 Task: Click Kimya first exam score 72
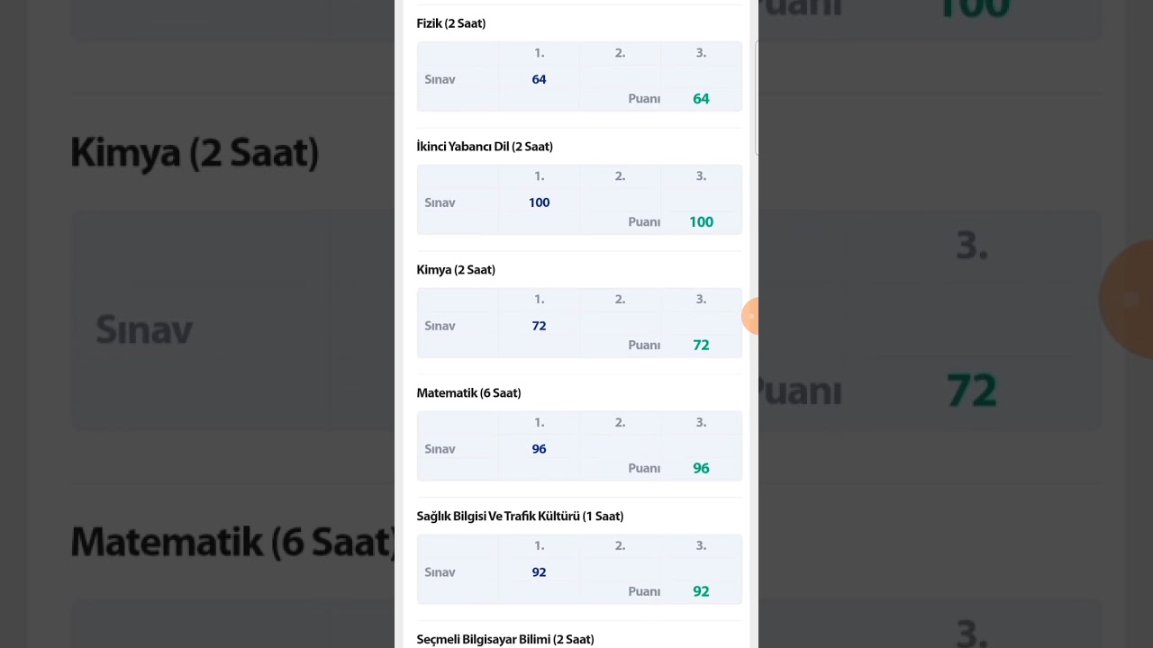click(539, 326)
